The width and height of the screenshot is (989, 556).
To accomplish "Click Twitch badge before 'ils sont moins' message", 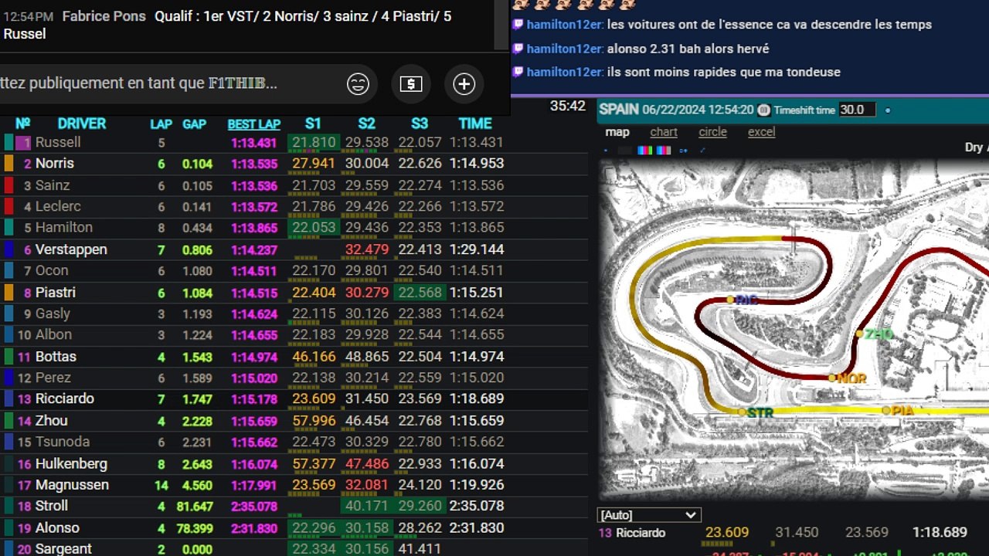I will 518,72.
